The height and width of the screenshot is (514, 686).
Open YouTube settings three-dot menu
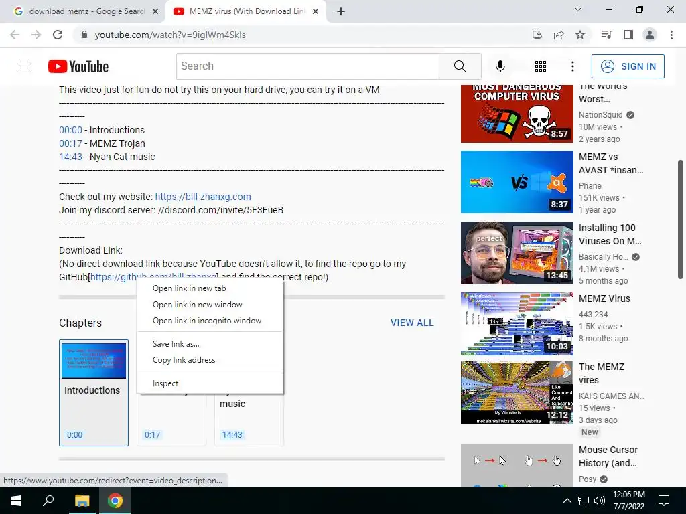[x=572, y=66]
